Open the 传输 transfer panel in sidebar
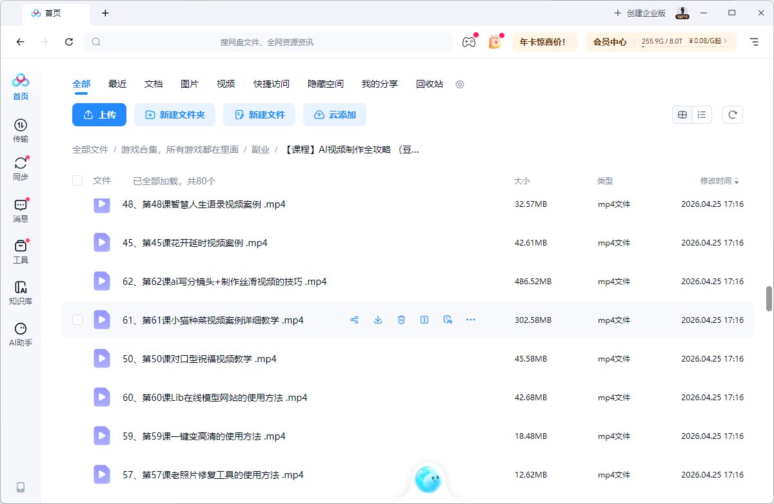The image size is (774, 504). coord(21,130)
